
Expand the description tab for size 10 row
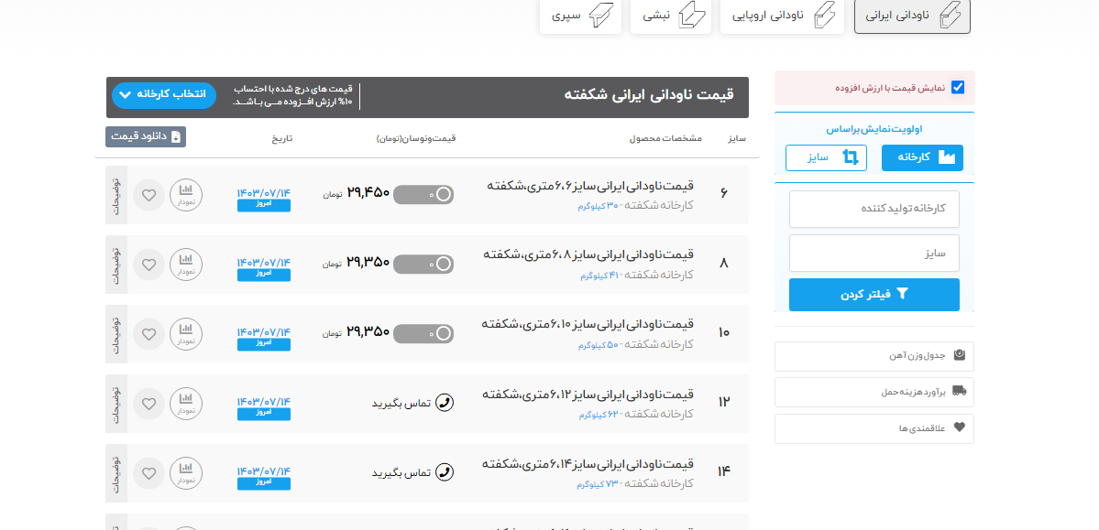point(116,334)
